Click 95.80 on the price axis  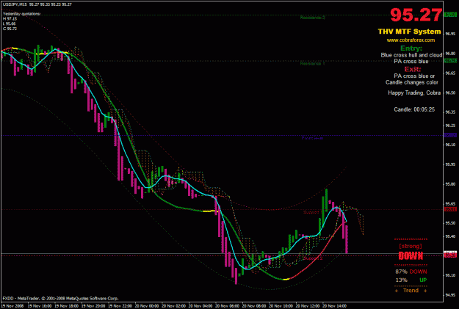click(x=450, y=184)
